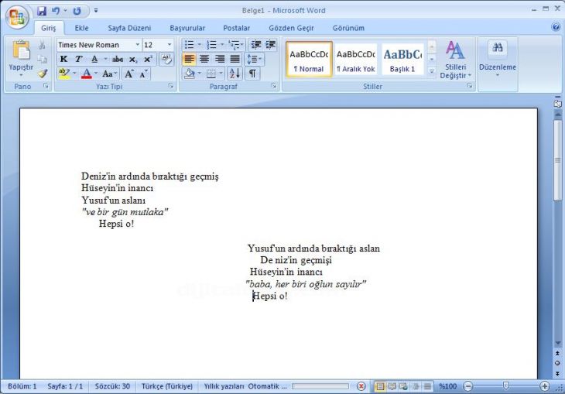
Task: Grow font size with large A
Action: [x=128, y=74]
